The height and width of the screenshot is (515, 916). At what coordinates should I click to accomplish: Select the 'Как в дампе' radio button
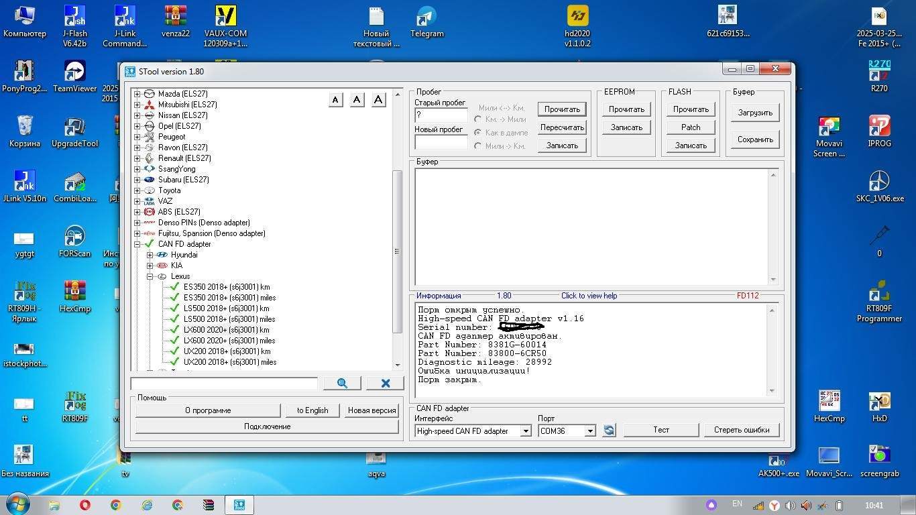point(478,133)
